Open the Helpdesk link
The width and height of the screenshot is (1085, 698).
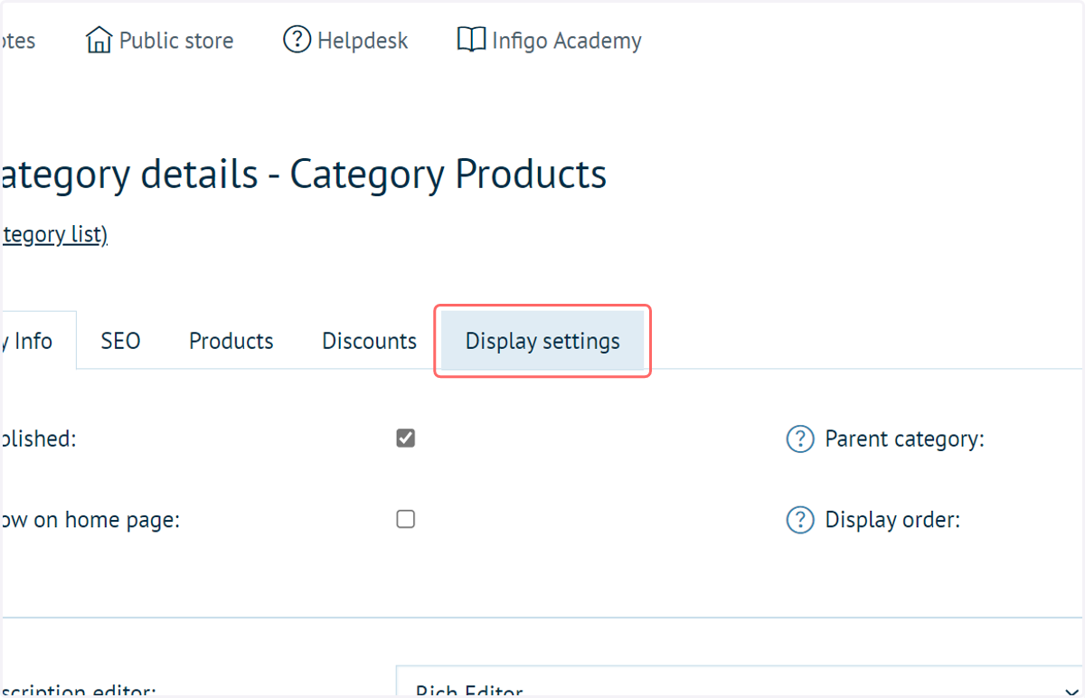345,41
